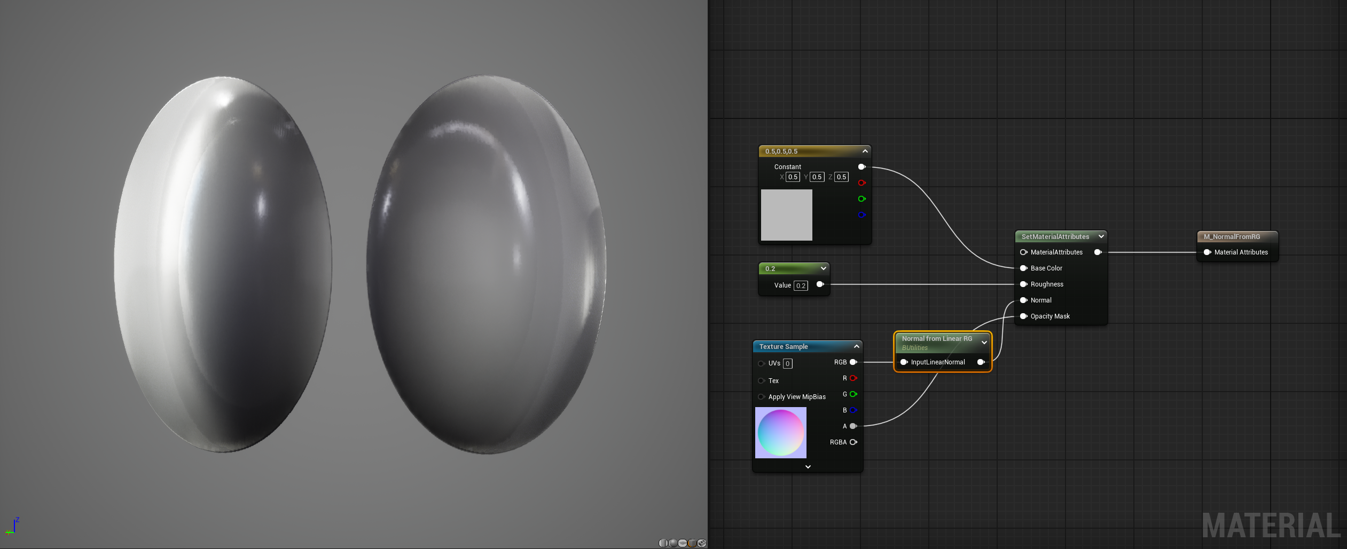Viewport: 1347px width, 549px height.
Task: Click the Roughness input label
Action: pos(1046,284)
